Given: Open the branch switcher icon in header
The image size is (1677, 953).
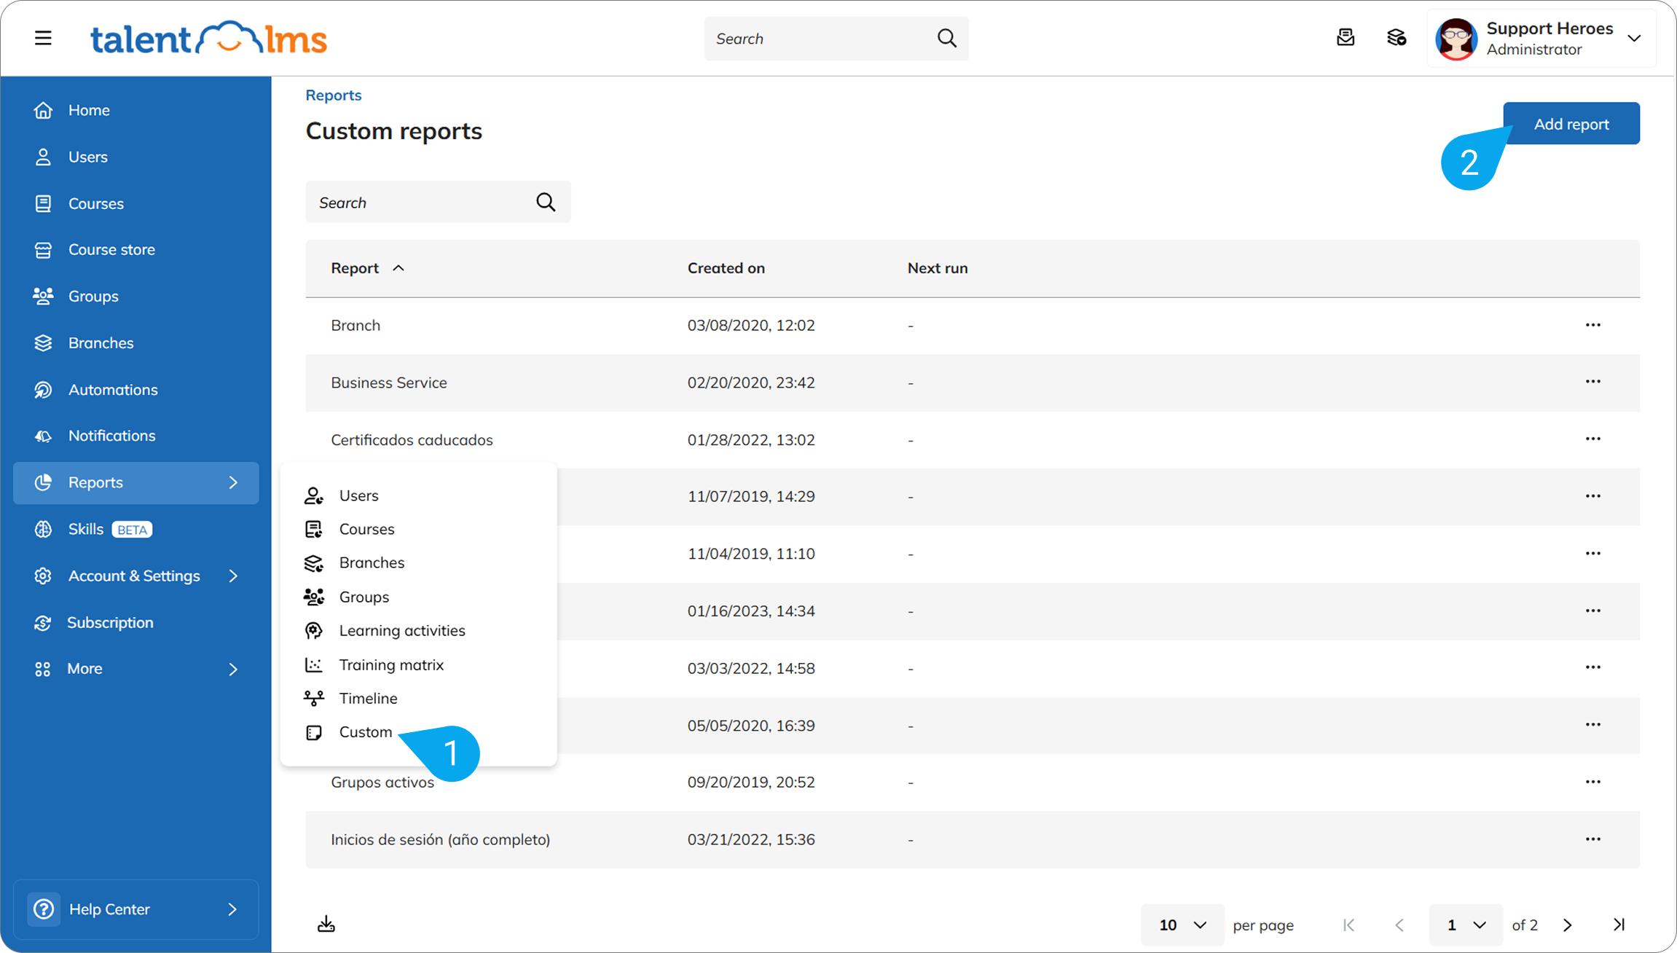Looking at the screenshot, I should [x=1397, y=38].
